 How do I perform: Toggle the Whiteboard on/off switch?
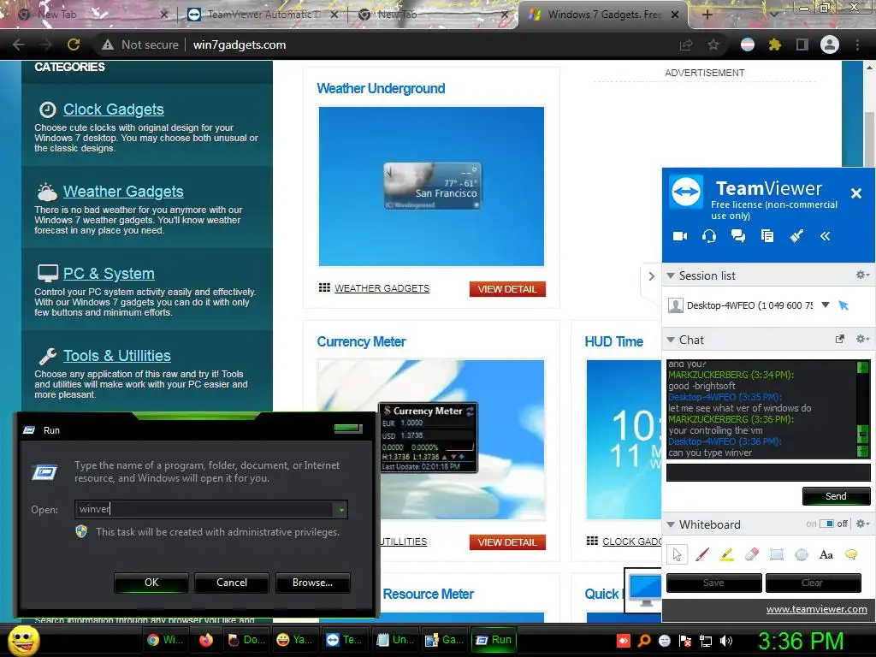click(x=827, y=524)
